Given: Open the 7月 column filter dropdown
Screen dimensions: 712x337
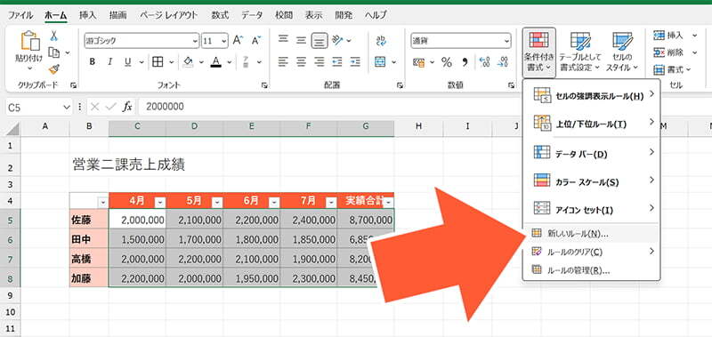Looking at the screenshot, I should click(x=331, y=203).
